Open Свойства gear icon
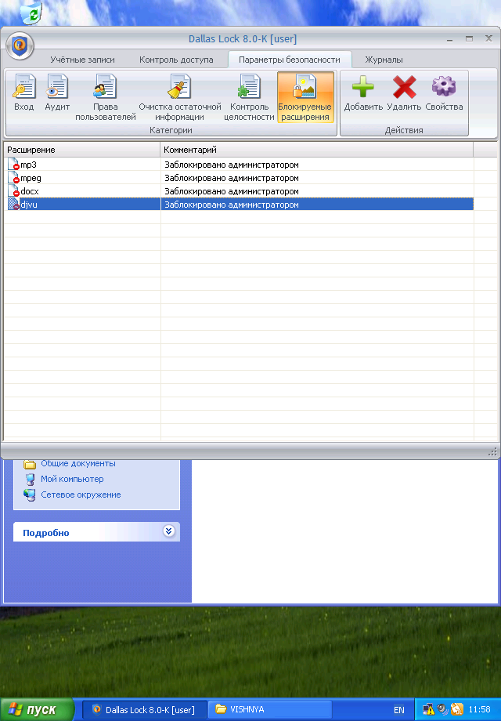 click(x=444, y=86)
